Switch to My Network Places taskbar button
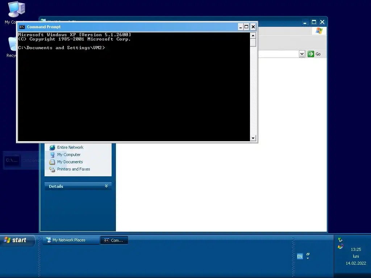Image resolution: width=371 pixels, height=278 pixels. coord(71,240)
